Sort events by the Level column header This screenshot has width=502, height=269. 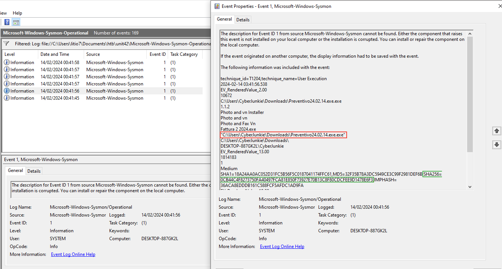coord(20,54)
